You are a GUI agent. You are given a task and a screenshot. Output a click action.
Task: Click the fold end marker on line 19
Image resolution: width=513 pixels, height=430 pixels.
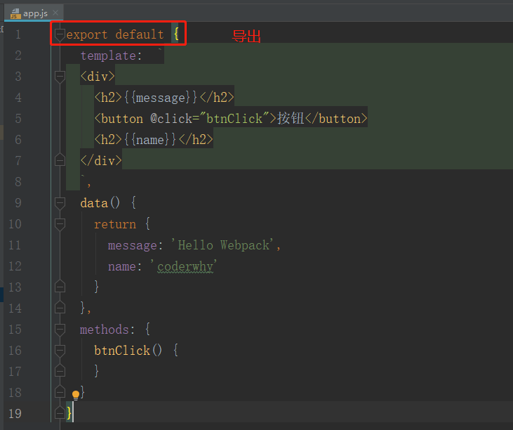coord(60,412)
